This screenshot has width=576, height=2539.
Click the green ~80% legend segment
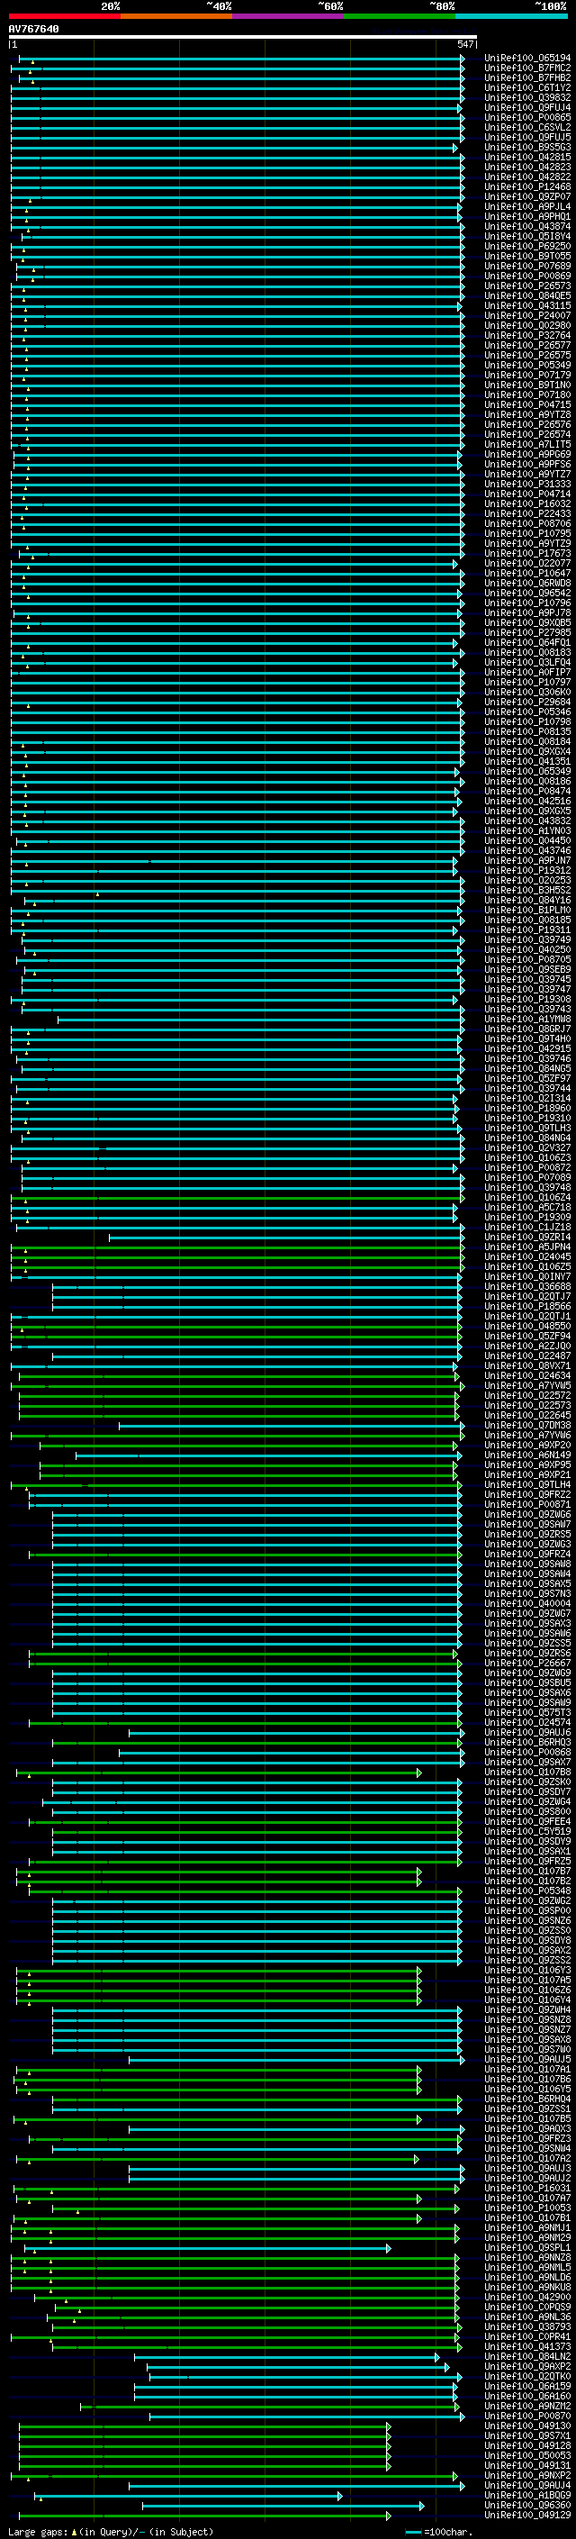(400, 16)
